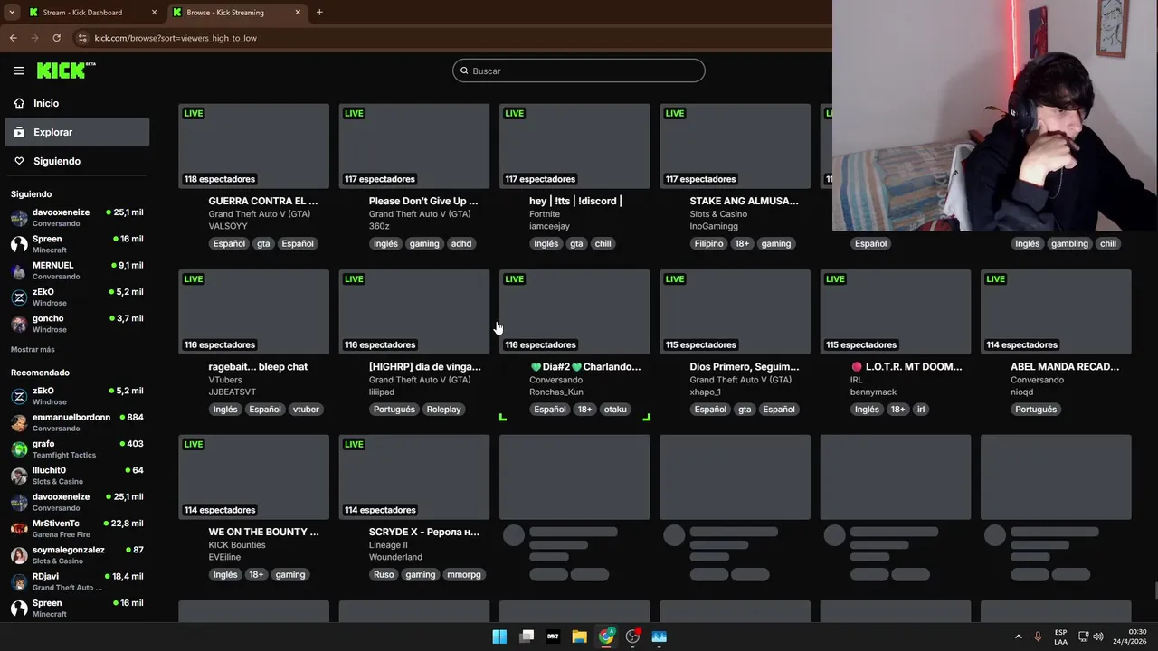Open L.O.T.R. MT DOOM stream thumbnail
This screenshot has height=651, width=1158.
click(x=896, y=312)
